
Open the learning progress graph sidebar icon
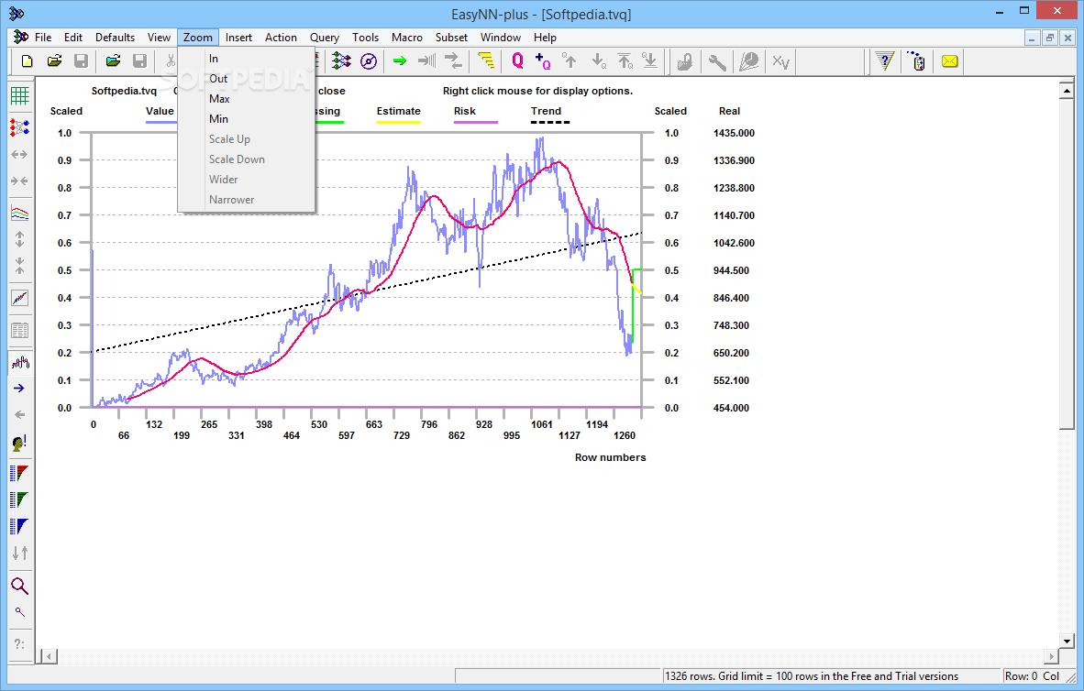tap(19, 214)
